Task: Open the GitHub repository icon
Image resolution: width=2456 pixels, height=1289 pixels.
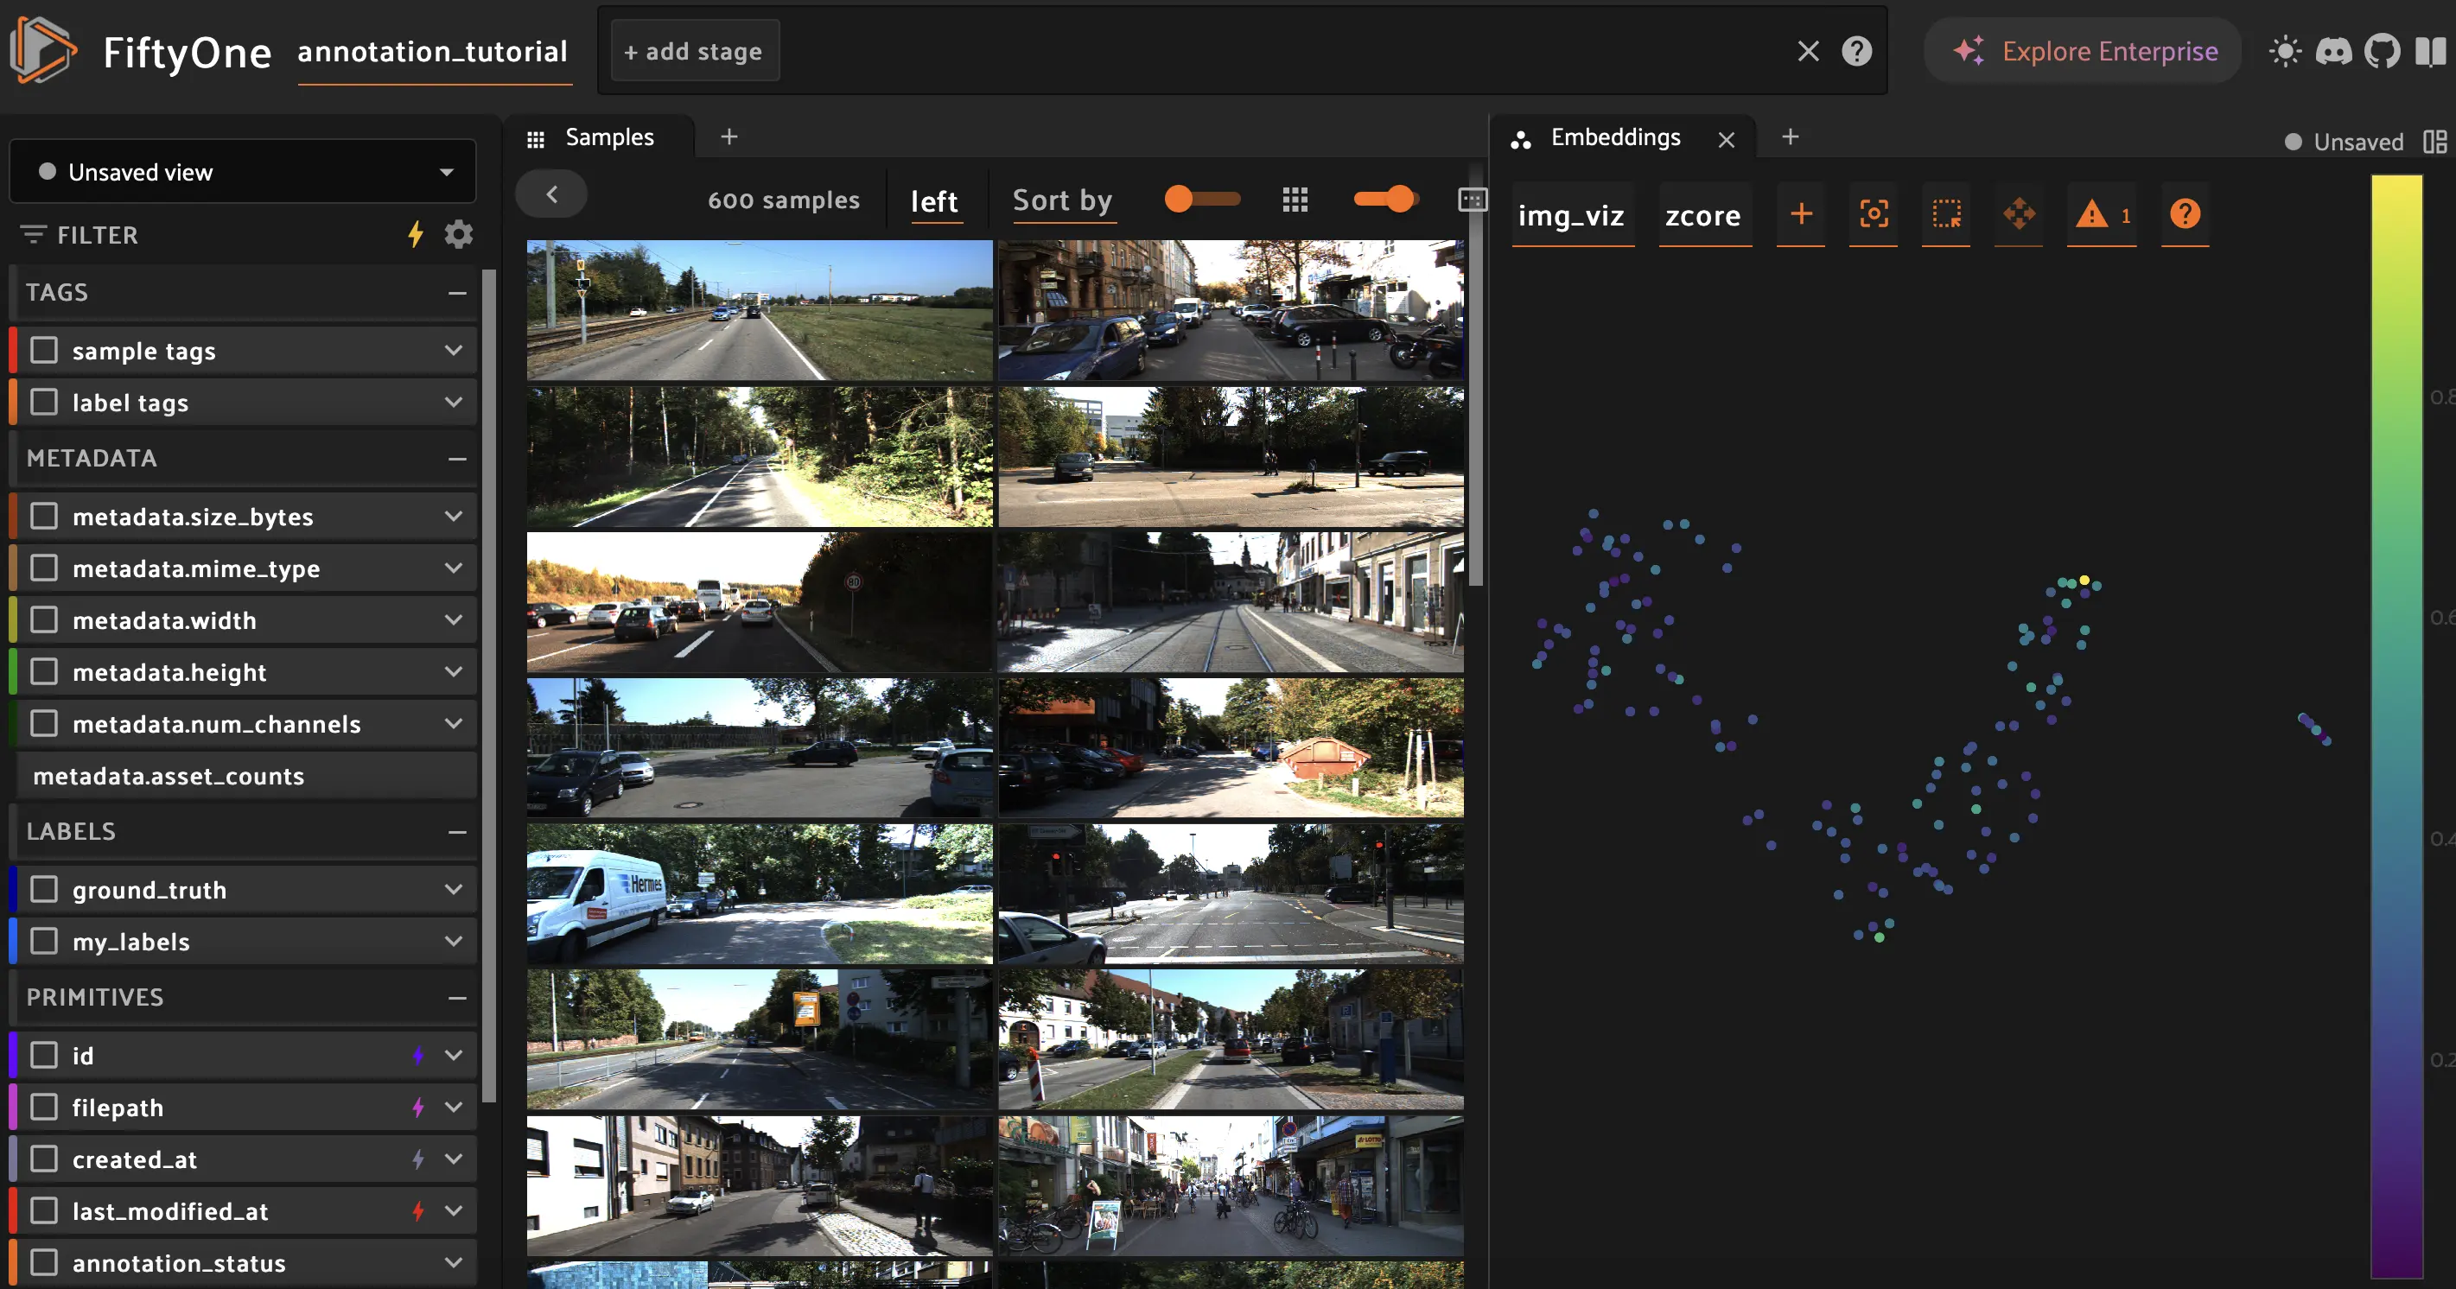Action: tap(2382, 52)
